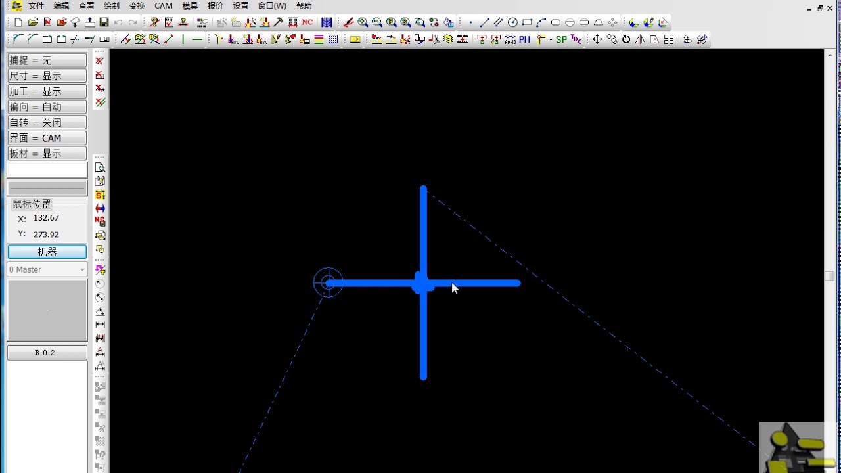Open the 0 Master dropdown
The height and width of the screenshot is (473, 841).
tap(47, 269)
